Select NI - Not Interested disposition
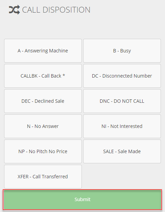Image resolution: width=165 pixels, height=212 pixels. click(x=122, y=126)
